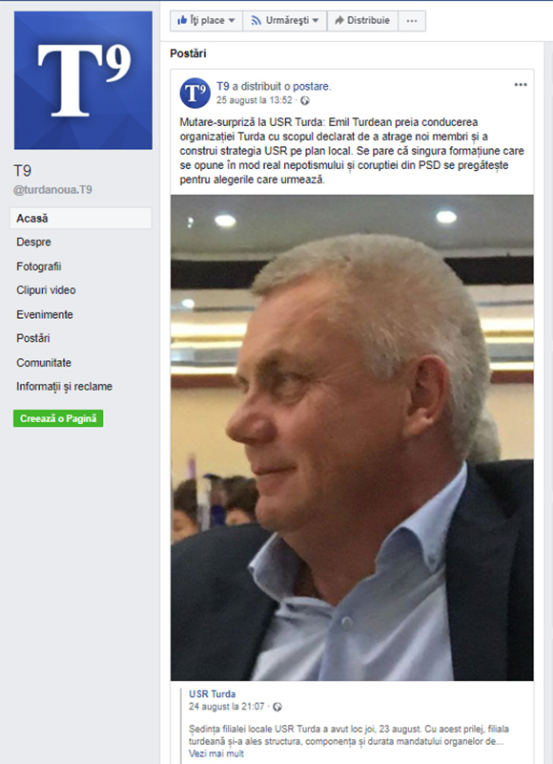Expand post text with Vezi mai mult
Image resolution: width=553 pixels, height=764 pixels.
[216, 753]
